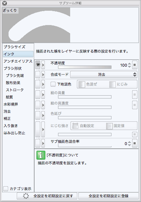
Task: Open にじむ強さ dynamics settings button
Action: pyautogui.click(x=135, y=134)
